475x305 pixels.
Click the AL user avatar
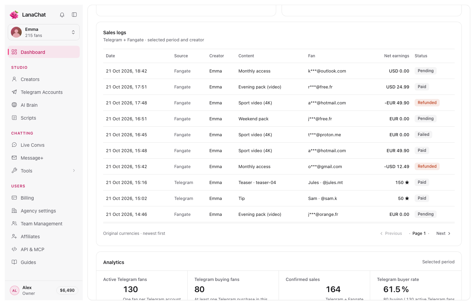pos(15,290)
